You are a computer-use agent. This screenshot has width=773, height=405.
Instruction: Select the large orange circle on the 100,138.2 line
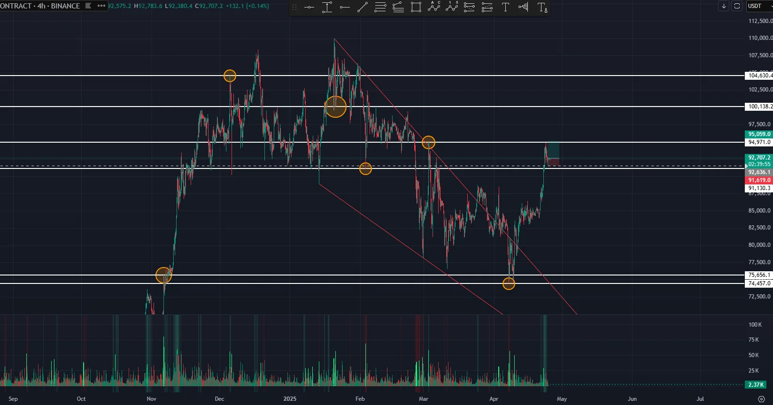coord(335,107)
